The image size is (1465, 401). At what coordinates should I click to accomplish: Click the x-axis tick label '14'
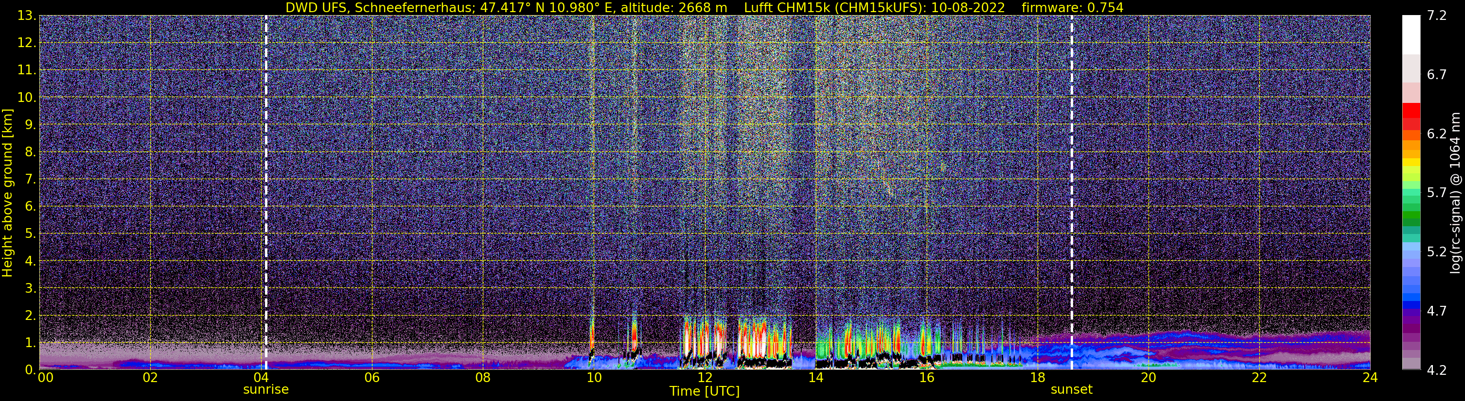coord(815,378)
